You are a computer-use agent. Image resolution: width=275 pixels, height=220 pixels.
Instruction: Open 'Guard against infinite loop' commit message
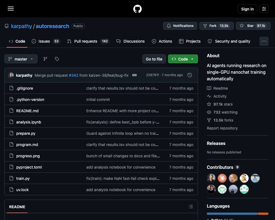coord(122,133)
